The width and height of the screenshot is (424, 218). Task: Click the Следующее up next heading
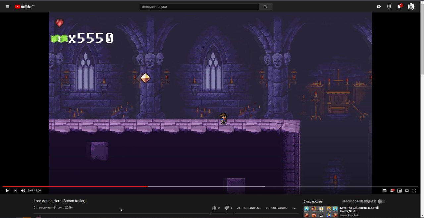[313, 201]
